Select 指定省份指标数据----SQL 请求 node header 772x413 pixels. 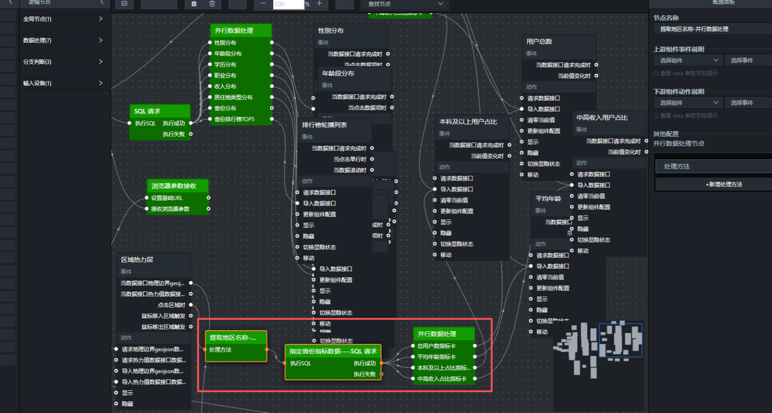tap(333, 351)
